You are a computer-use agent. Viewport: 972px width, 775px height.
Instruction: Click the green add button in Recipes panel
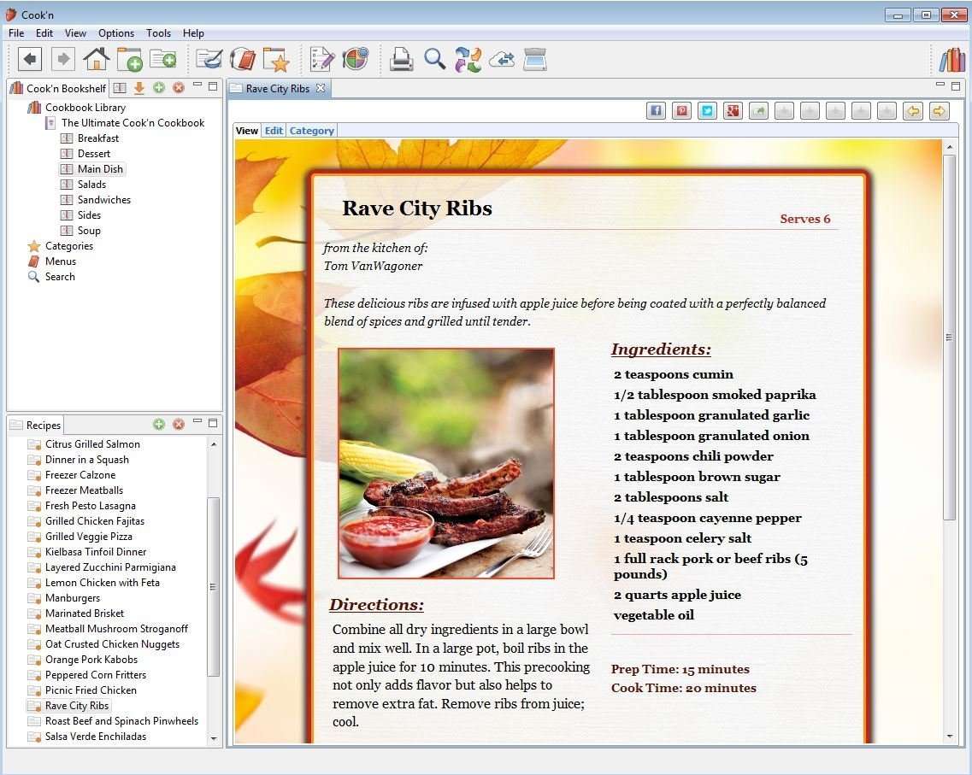coord(159,425)
